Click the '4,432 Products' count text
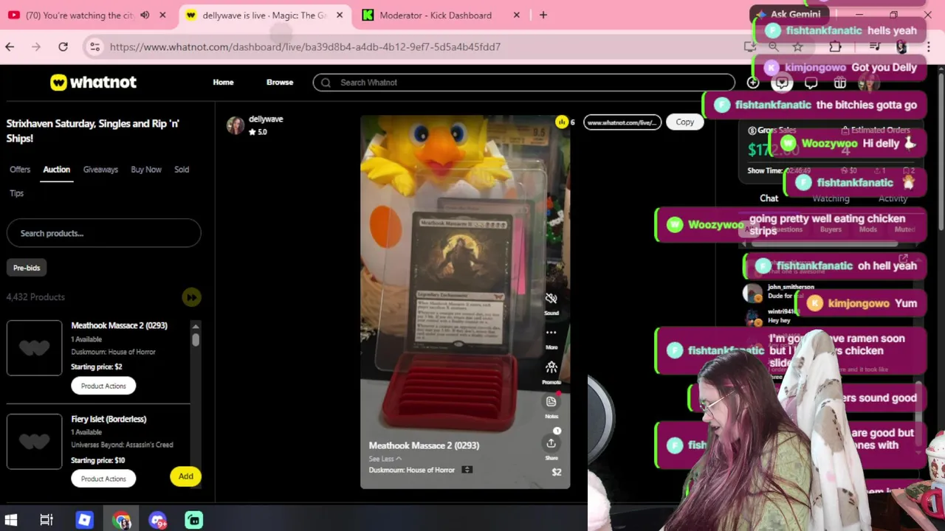Image resolution: width=945 pixels, height=531 pixels. click(35, 297)
